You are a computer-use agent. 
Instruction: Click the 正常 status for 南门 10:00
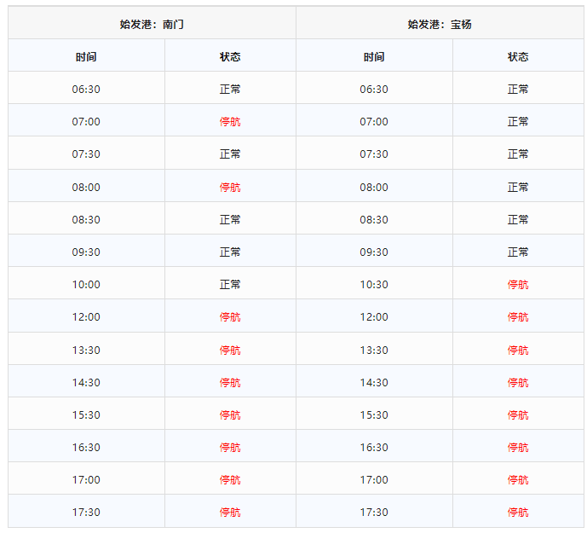click(x=230, y=284)
